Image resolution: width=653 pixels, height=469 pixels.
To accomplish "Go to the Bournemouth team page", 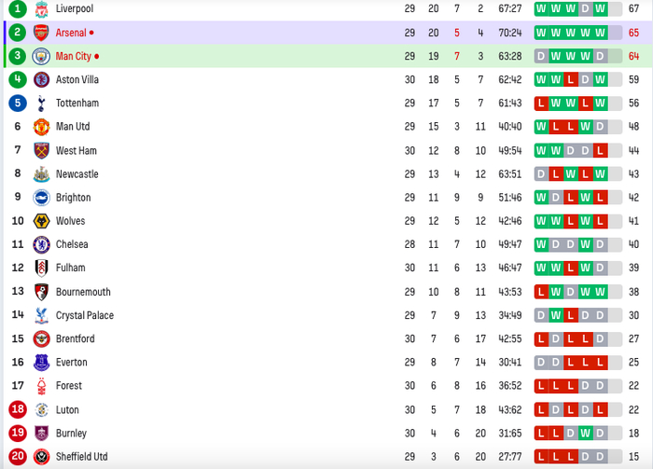I will 83,292.
